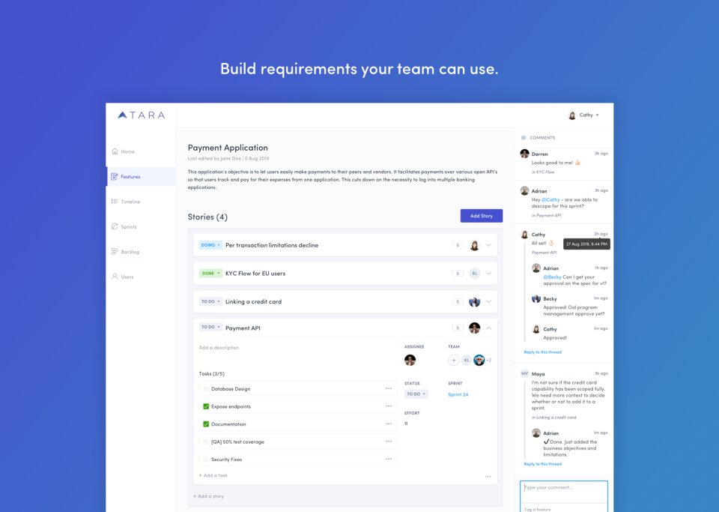
Task: Open Backlog in the sidebar
Action: coord(125,252)
